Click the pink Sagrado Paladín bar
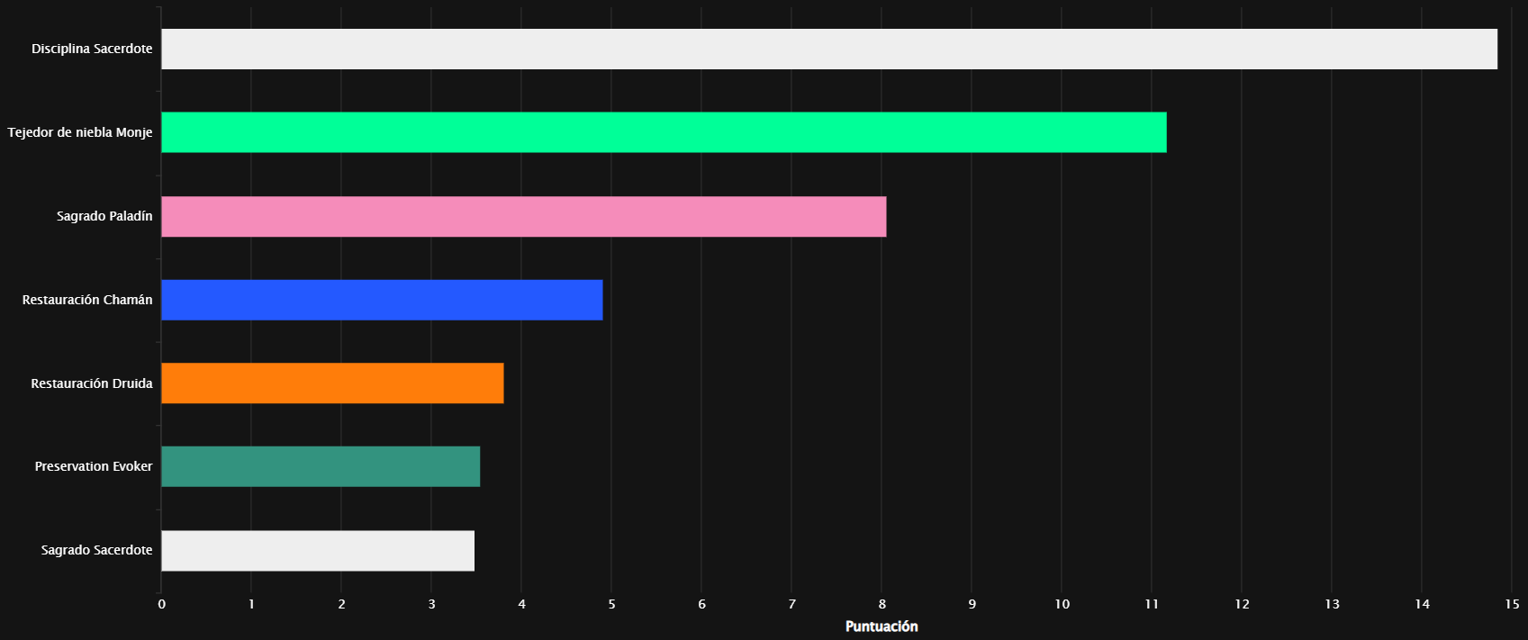 click(x=523, y=216)
